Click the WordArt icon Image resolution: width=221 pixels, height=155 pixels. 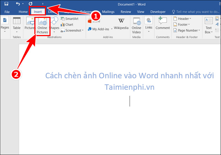click(217, 25)
